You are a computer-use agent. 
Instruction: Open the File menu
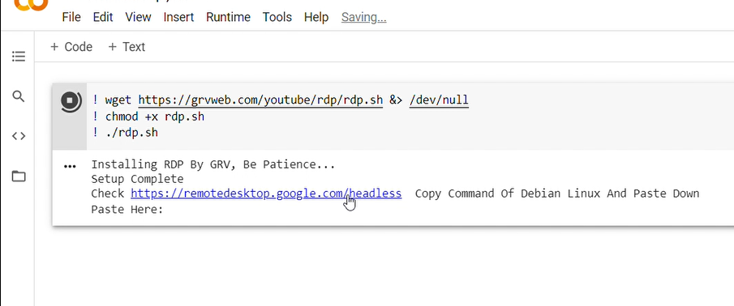coord(71,17)
